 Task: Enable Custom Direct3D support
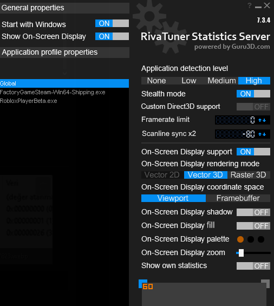click(253, 107)
